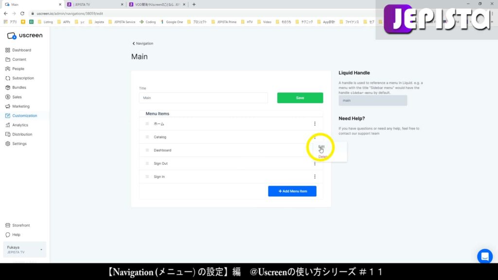This screenshot has width=498, height=280.
Task: Open the Settings section
Action: 18,143
